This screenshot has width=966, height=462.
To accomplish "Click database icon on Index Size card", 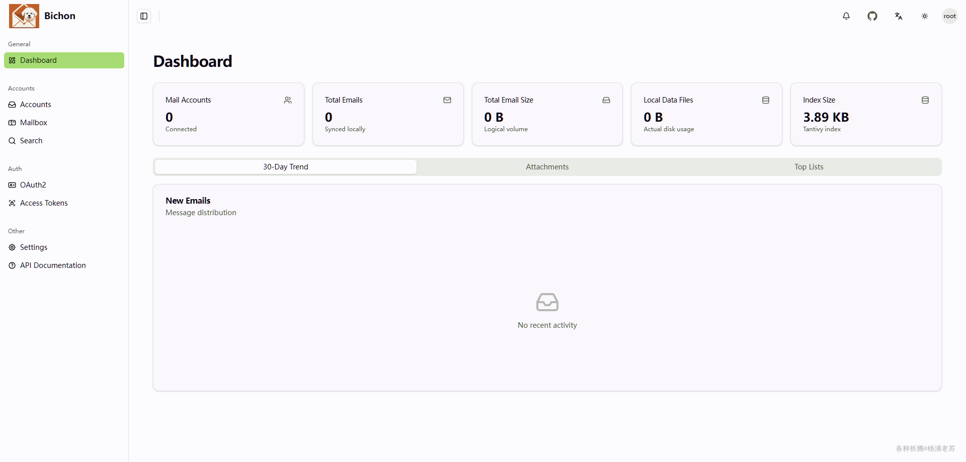I will [x=925, y=100].
